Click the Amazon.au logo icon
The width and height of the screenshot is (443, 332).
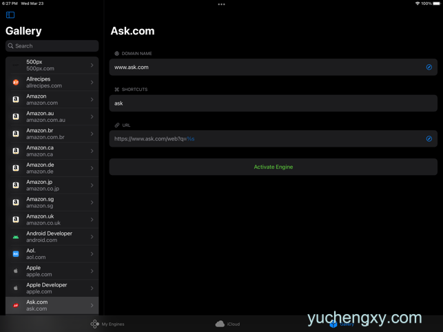tap(16, 116)
